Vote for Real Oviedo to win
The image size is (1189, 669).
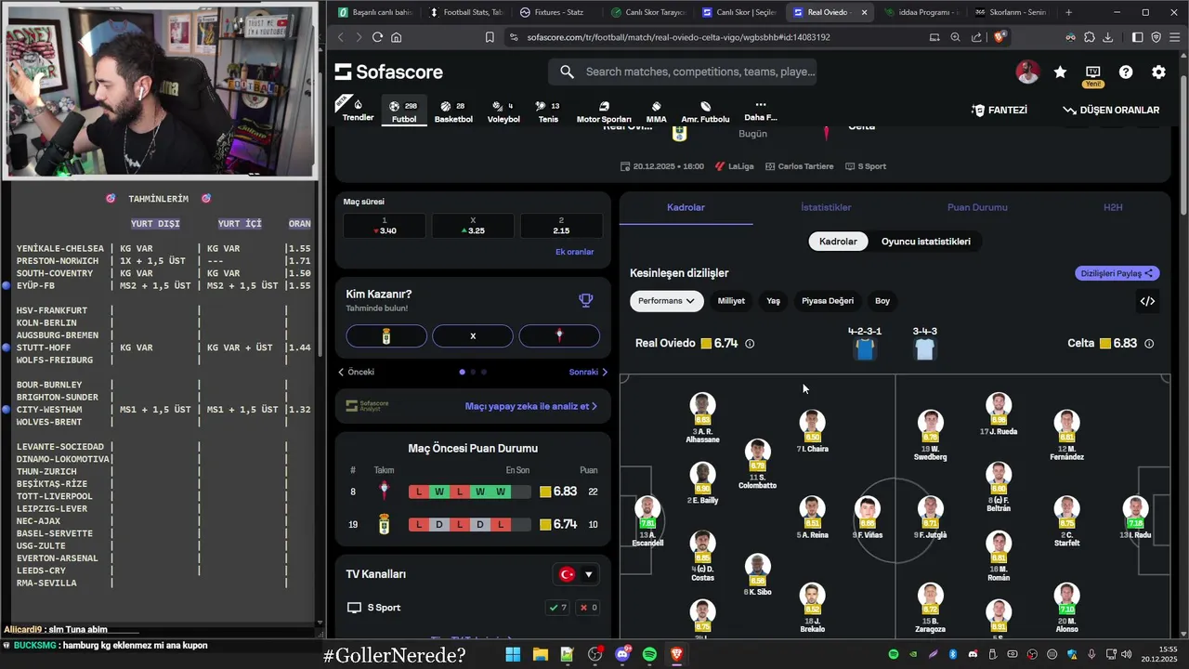[x=386, y=336]
